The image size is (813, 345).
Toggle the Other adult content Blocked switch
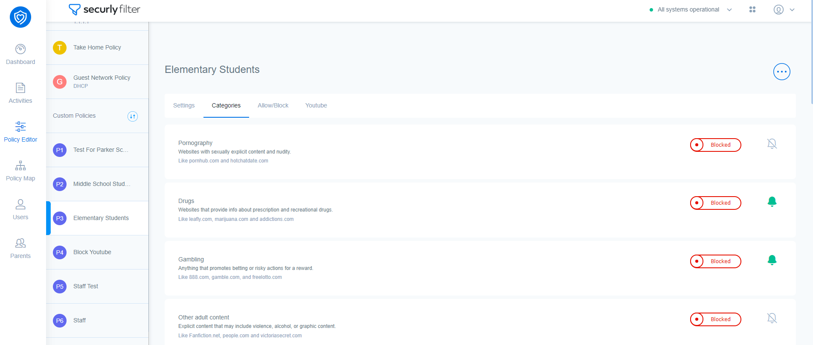[x=715, y=319]
